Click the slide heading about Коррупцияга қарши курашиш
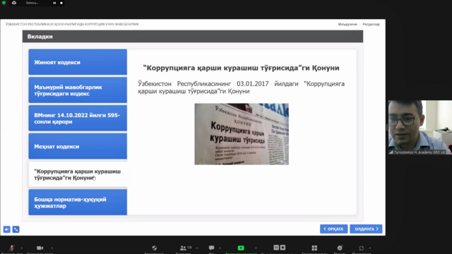The width and height of the screenshot is (452, 254). click(x=242, y=68)
